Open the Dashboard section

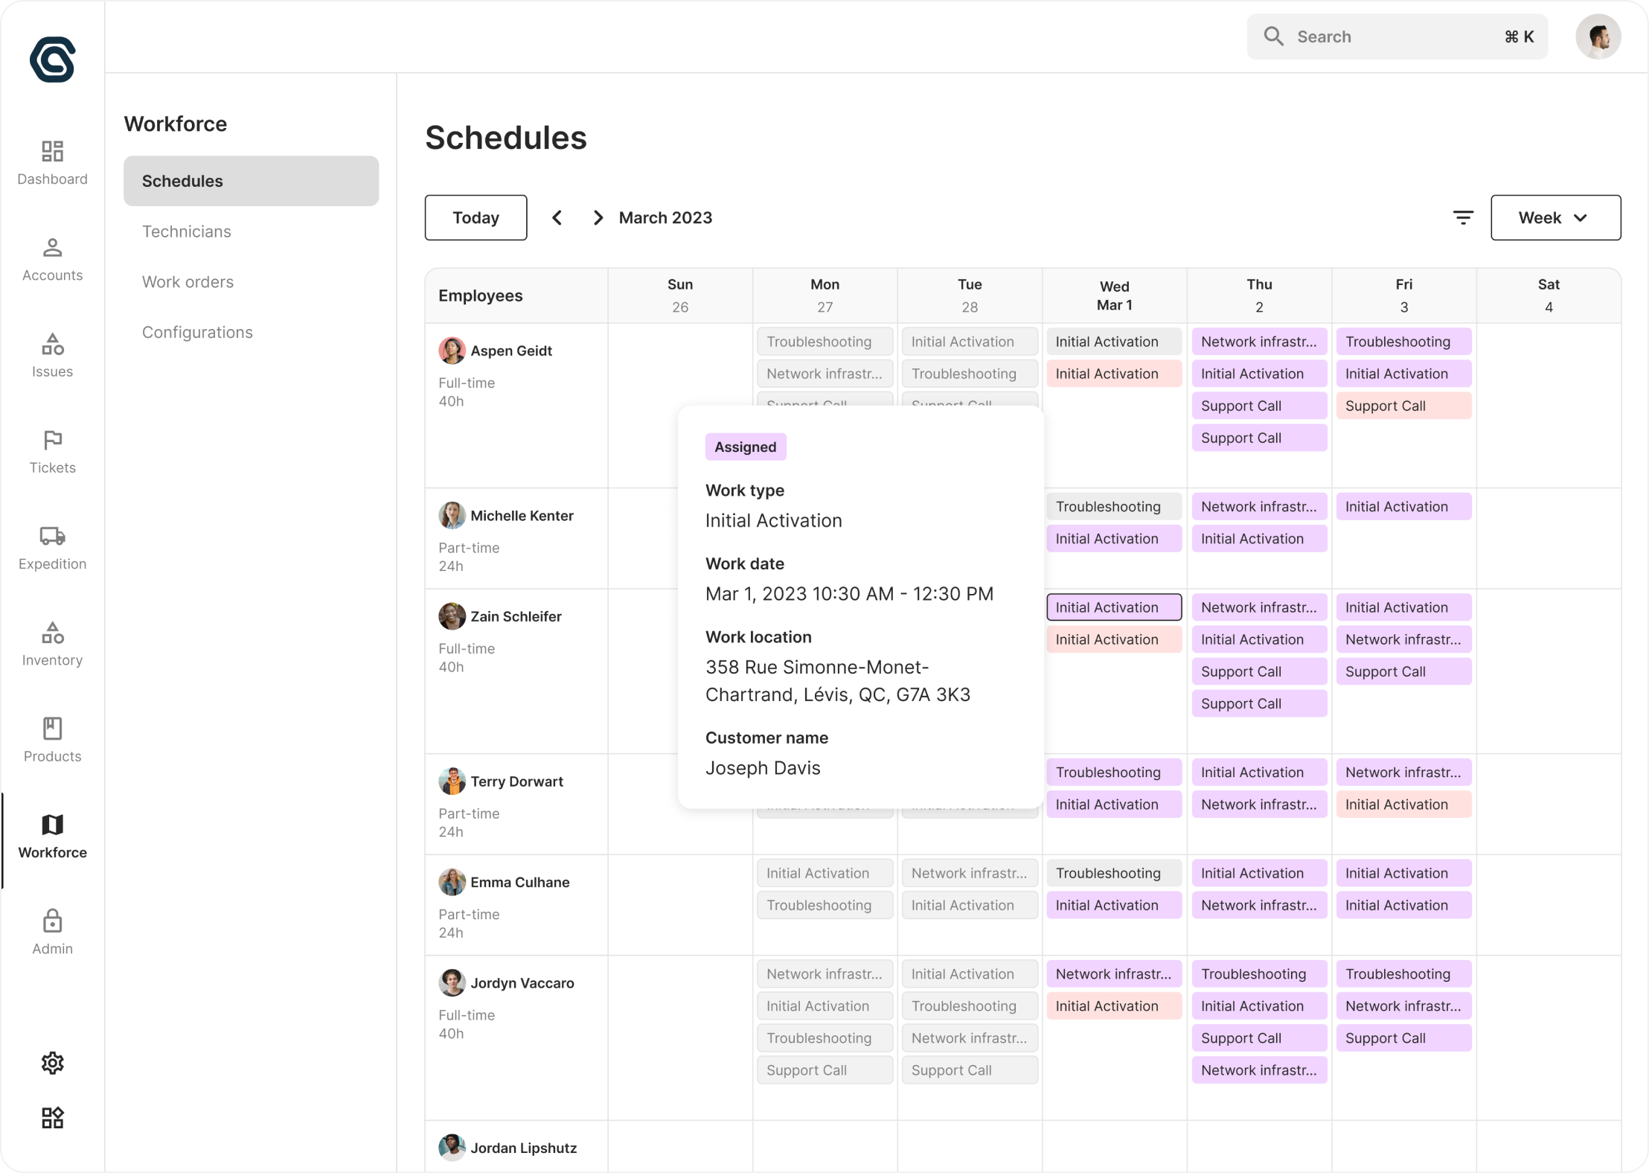[x=52, y=162]
